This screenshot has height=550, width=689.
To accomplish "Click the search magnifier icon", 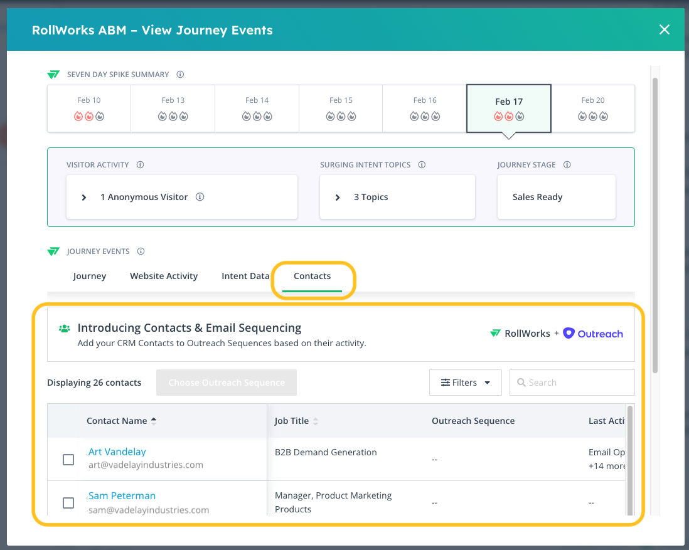I will tap(521, 383).
